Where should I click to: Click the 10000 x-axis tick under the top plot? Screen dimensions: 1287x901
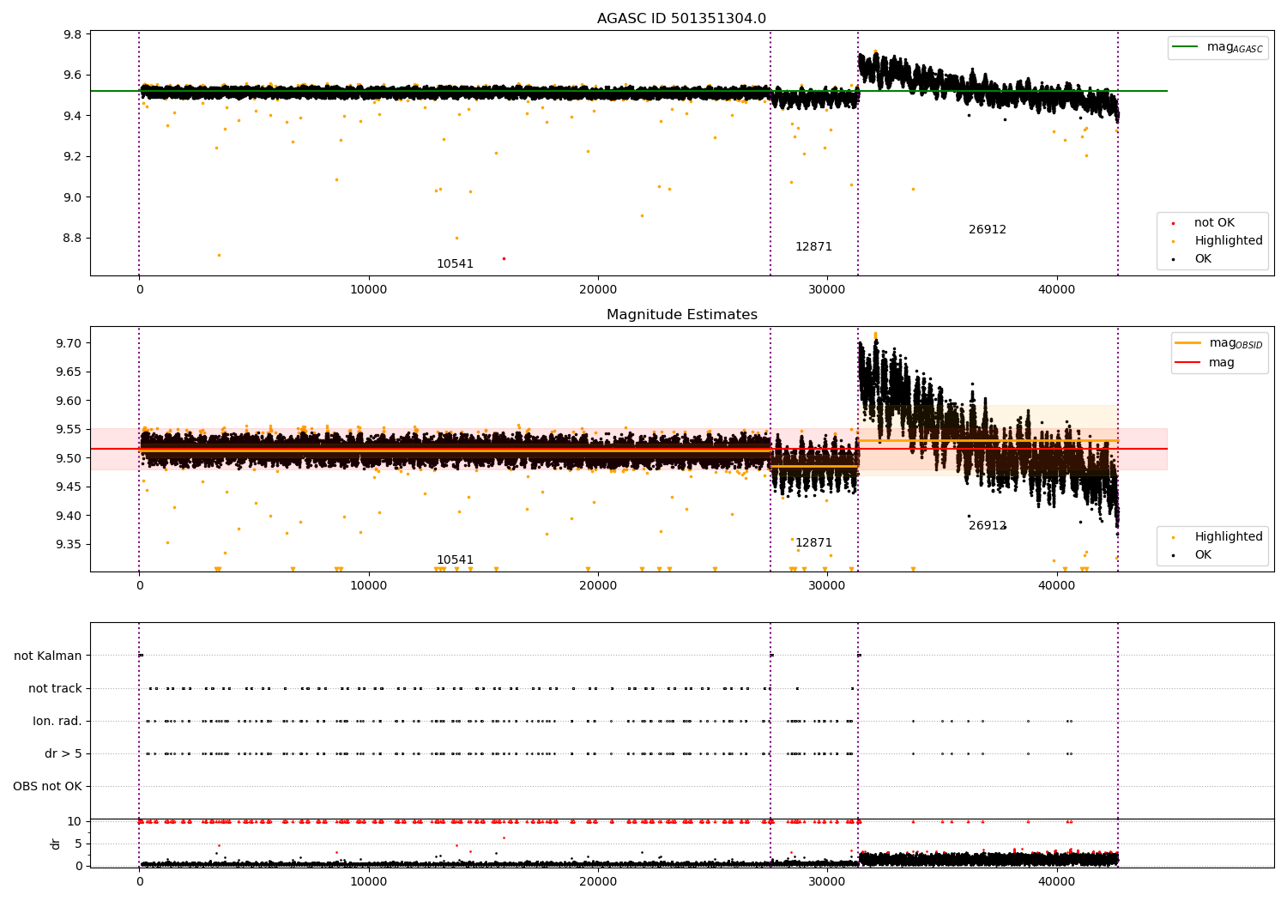(369, 290)
